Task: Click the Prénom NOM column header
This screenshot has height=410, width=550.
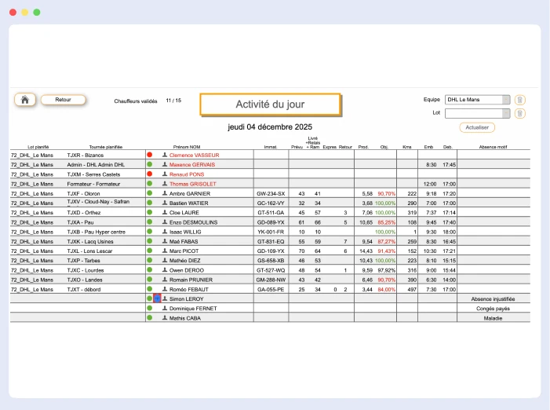Action: point(188,147)
